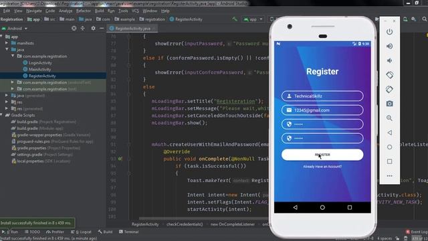Open the Navigate menu
Image resolution: width=428 pixels, height=241 pixels.
tap(34, 11)
